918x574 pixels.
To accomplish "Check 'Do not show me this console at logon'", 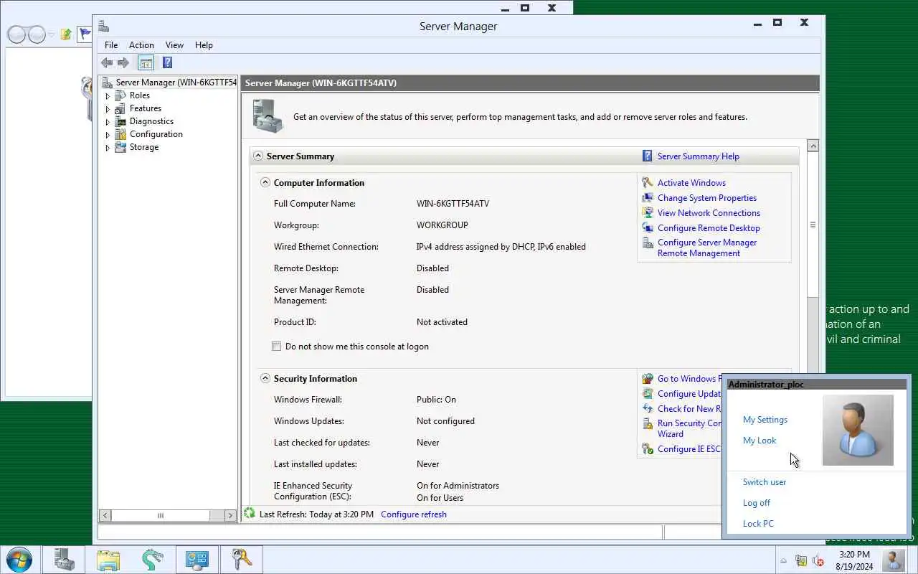I will [x=276, y=347].
